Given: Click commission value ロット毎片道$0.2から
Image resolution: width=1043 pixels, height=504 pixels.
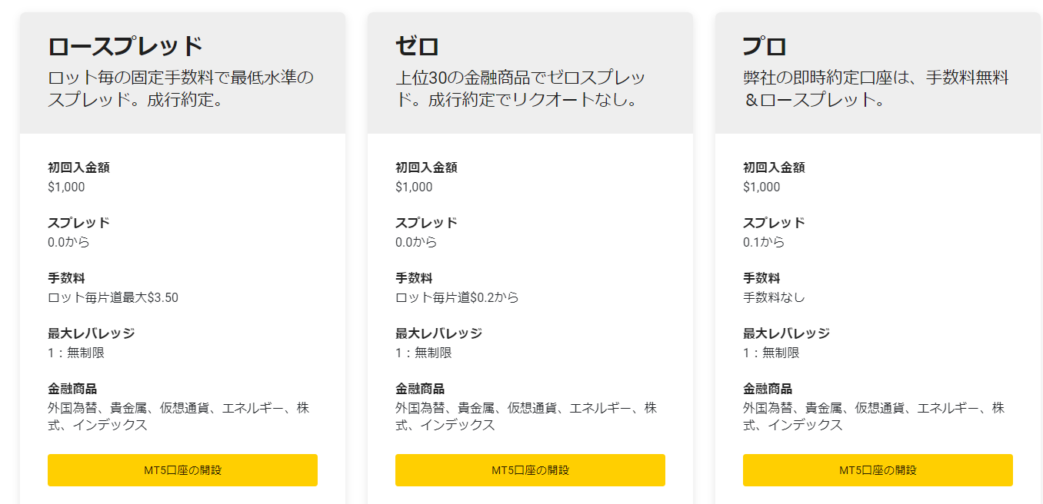Looking at the screenshot, I should pos(457,297).
